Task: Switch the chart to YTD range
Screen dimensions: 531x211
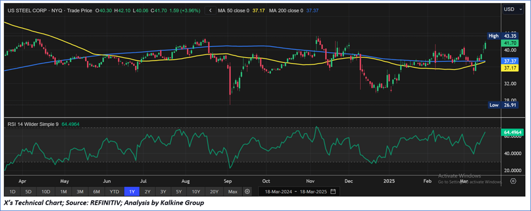Action: (x=115, y=191)
